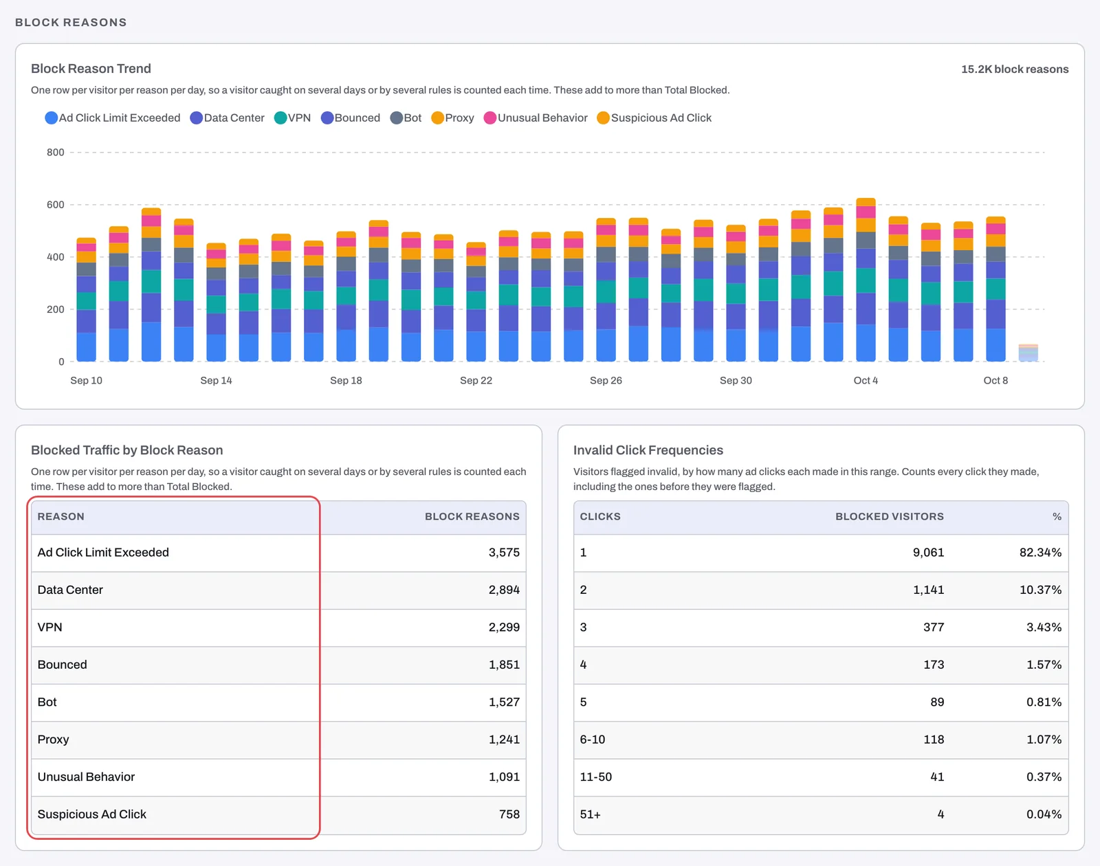Toggle the Suspicious Ad Click legend series
1100x866 pixels.
pos(654,118)
